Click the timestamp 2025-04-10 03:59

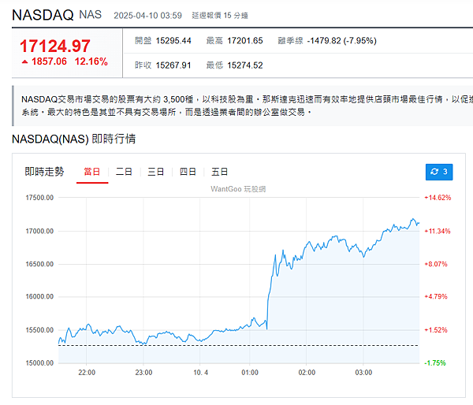point(148,16)
